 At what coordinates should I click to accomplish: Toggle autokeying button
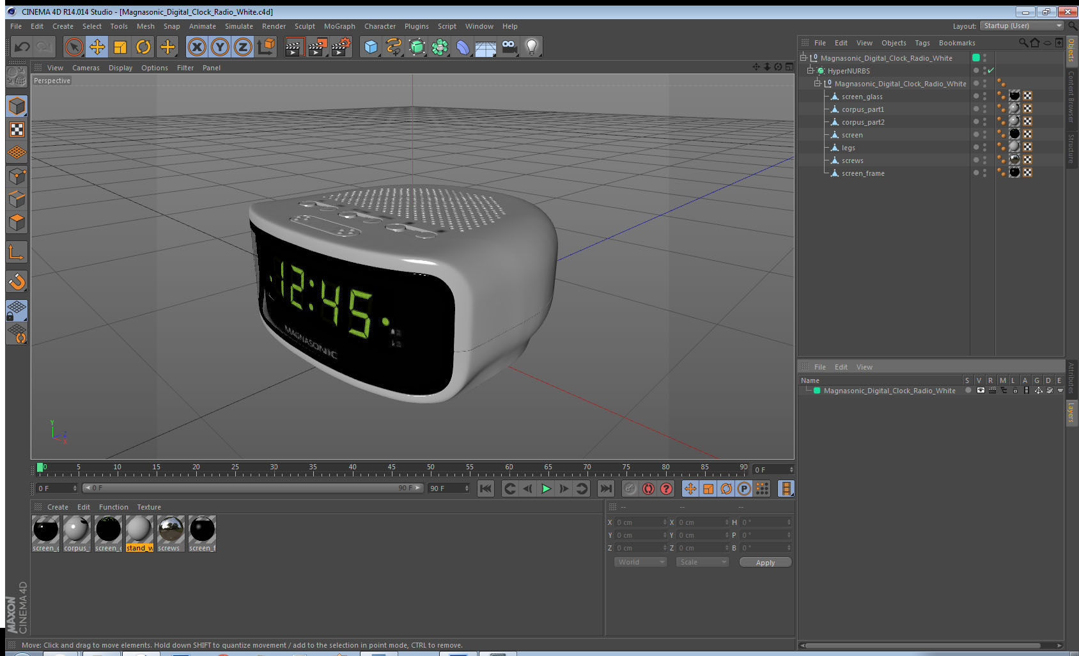(x=648, y=488)
